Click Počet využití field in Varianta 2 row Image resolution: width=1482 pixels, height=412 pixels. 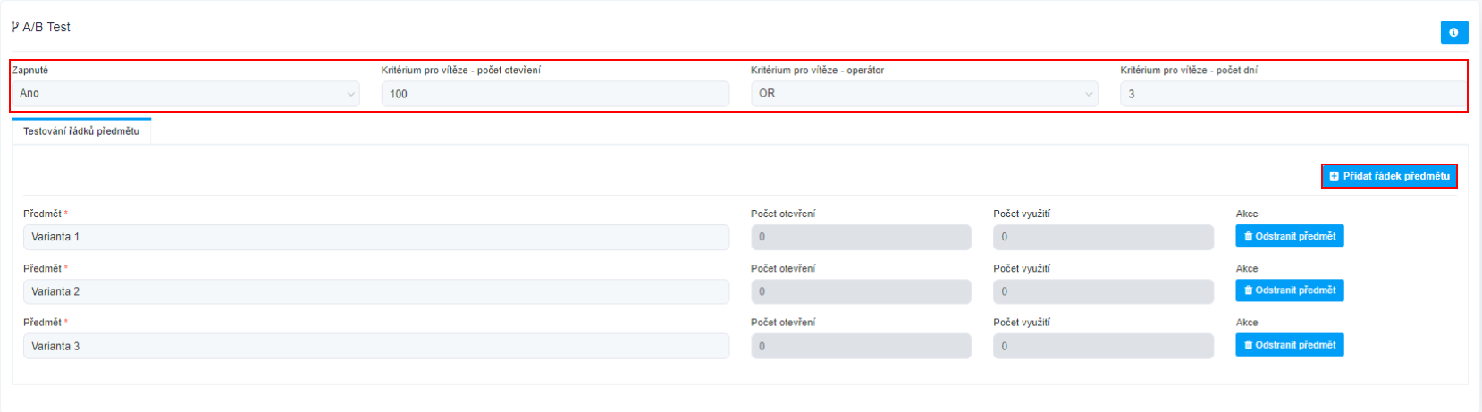[x=1103, y=291]
